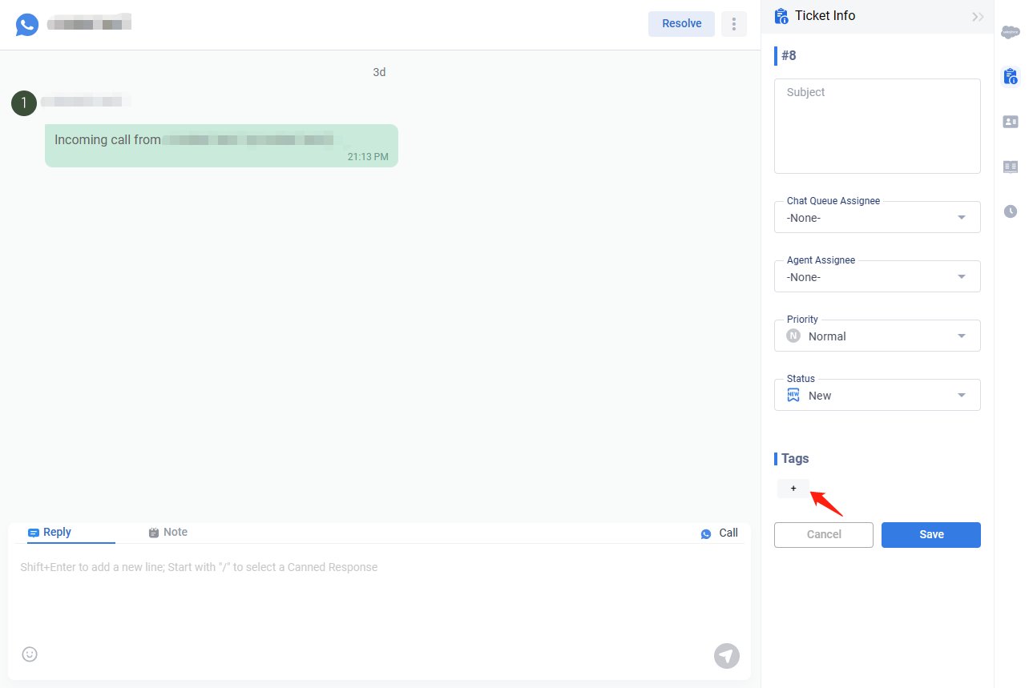
Task: Open the Agent Assignee dropdown
Action: click(877, 277)
